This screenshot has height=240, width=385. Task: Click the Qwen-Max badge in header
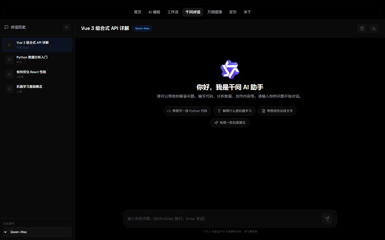[142, 29]
